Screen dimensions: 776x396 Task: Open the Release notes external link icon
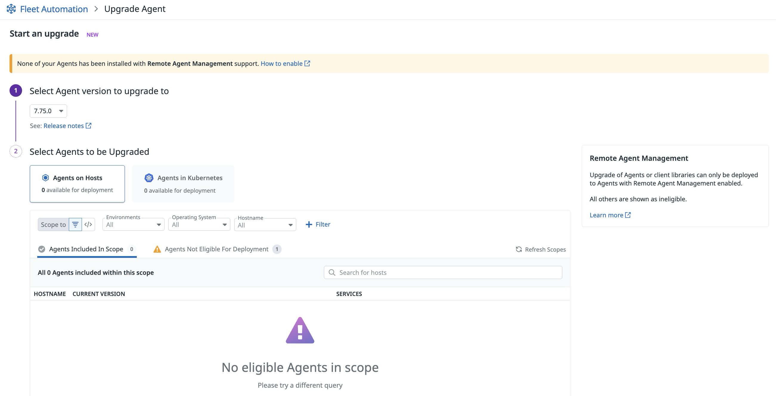(88, 125)
